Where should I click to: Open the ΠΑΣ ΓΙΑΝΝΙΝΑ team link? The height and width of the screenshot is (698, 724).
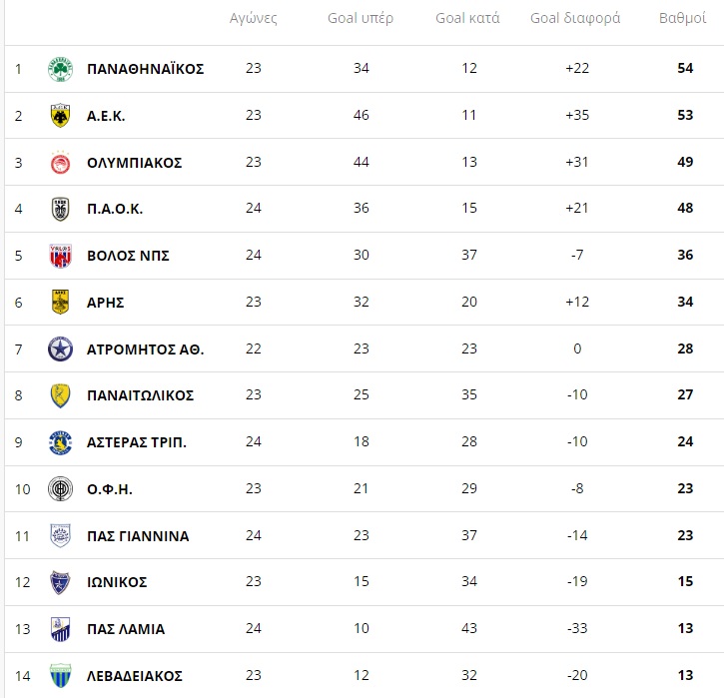point(138,536)
